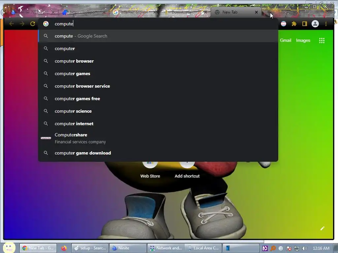Open the Images link
Viewport: 338px width, 253px height.
[x=303, y=41]
